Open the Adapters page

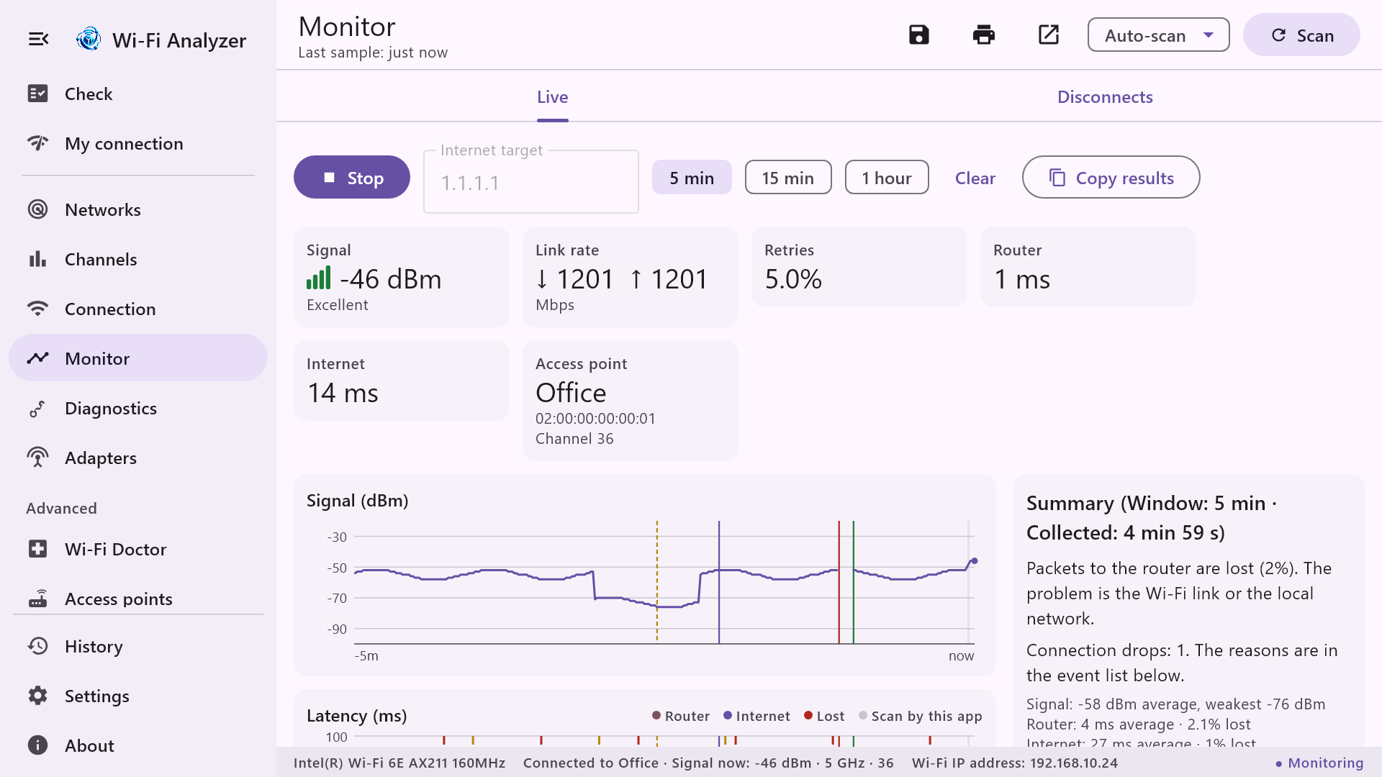138,458
